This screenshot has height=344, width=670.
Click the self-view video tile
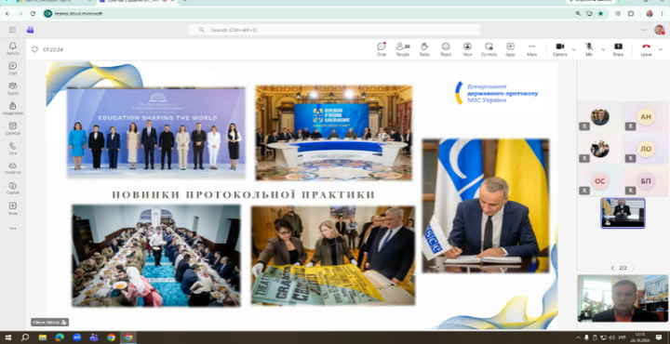[623, 298]
